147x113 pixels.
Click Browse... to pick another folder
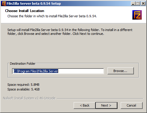(x=121, y=71)
